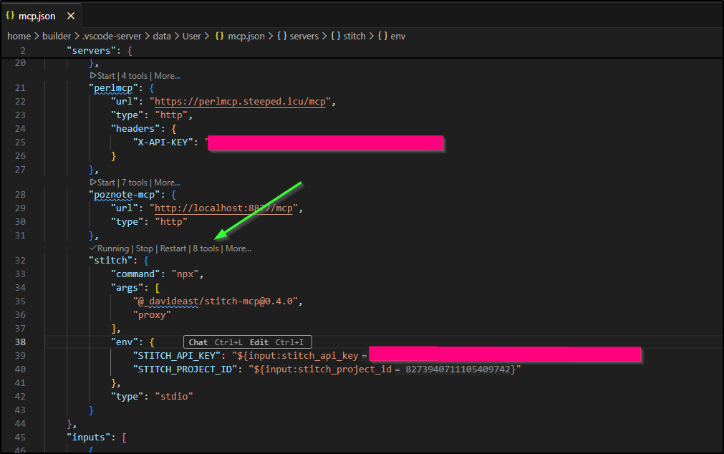Click the braces icon beside stitch breadcrumb
724x454 pixels.
[335, 36]
